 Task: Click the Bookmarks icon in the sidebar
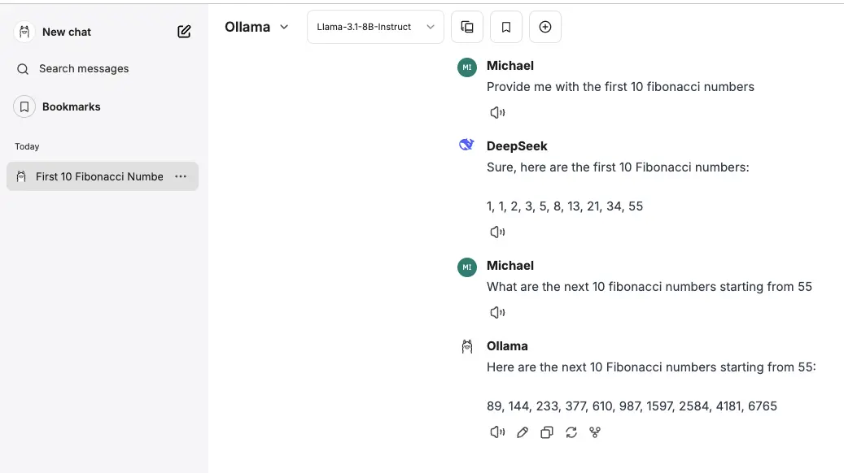(24, 106)
